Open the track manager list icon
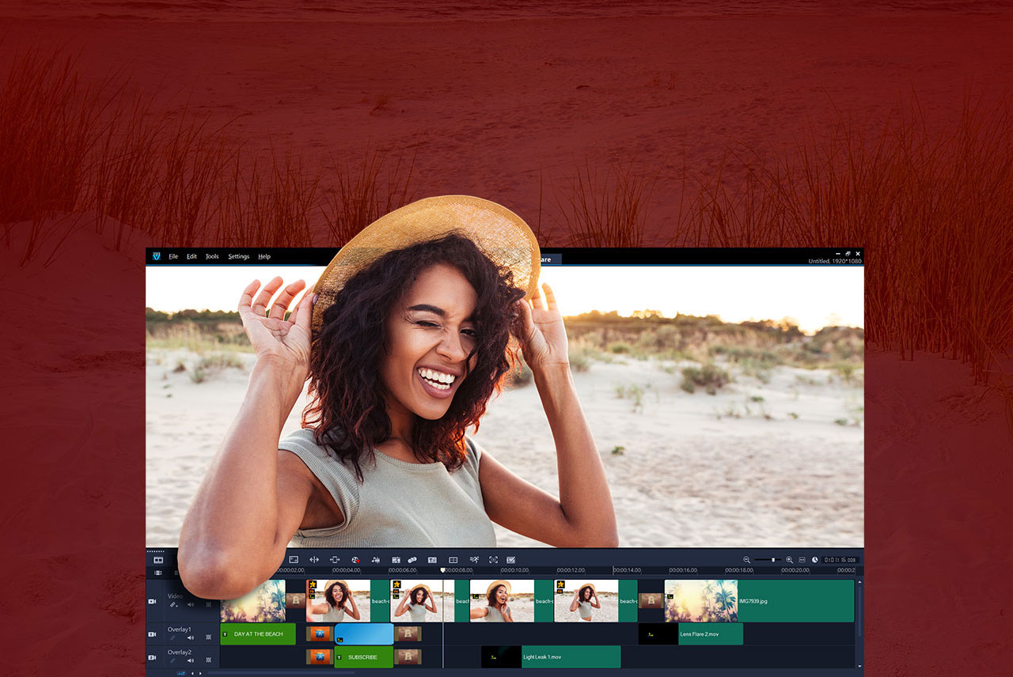The image size is (1013, 677). pyautogui.click(x=158, y=573)
